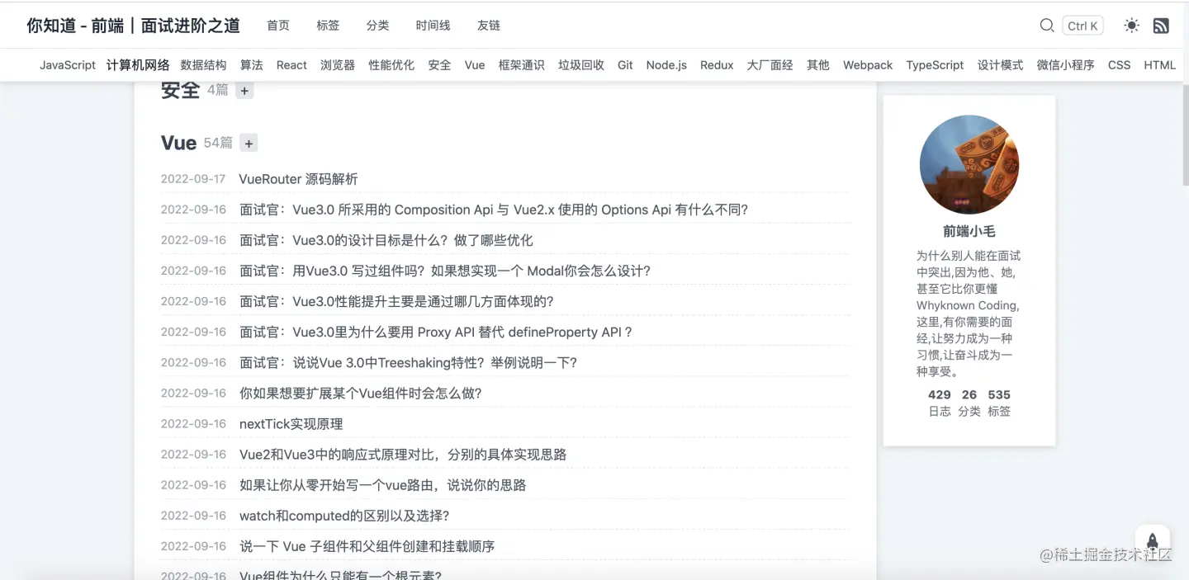Open the Vue section heading
Viewport: 1189px width, 580px height.
(x=178, y=143)
